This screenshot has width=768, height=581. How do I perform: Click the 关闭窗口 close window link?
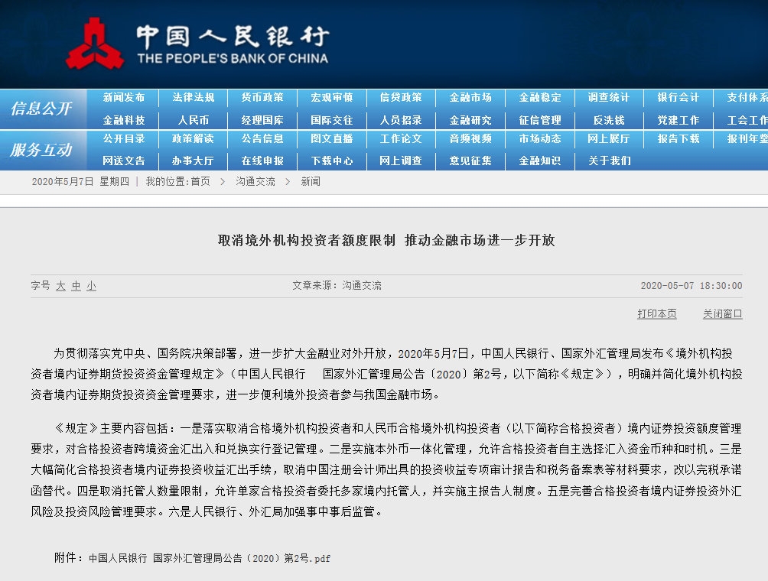(723, 314)
